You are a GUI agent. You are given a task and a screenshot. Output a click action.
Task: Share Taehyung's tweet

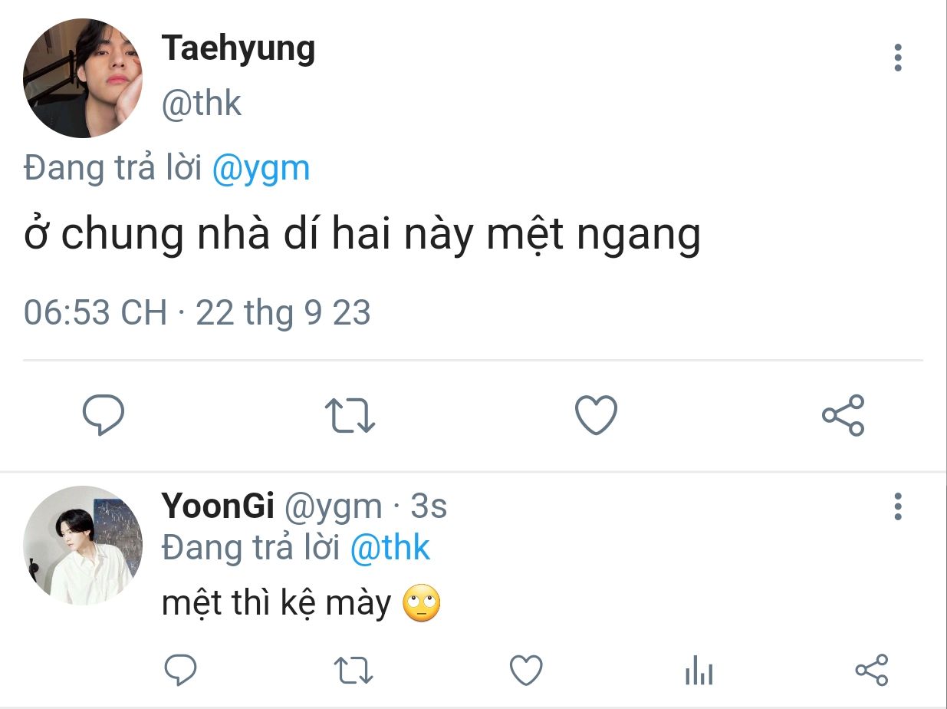tap(843, 415)
